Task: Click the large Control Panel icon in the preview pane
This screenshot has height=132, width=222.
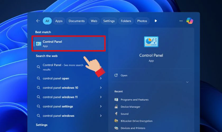Action: pos(151,42)
